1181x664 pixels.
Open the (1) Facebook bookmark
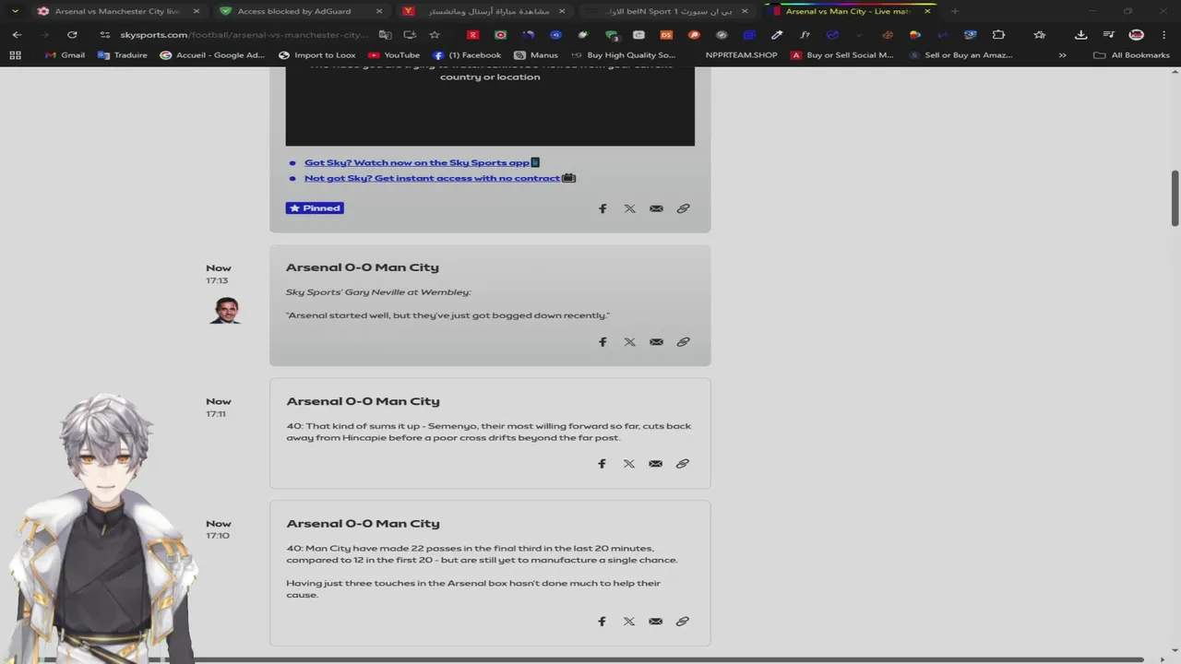467,55
